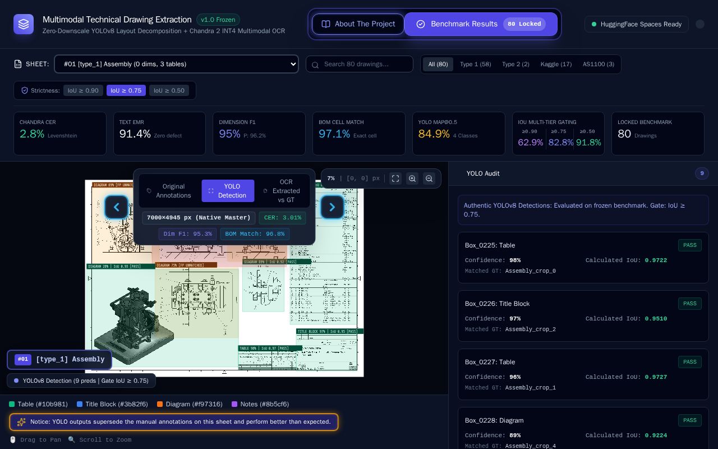Click the HuggingFace Spaces Ready status
718x449 pixels.
pos(637,24)
